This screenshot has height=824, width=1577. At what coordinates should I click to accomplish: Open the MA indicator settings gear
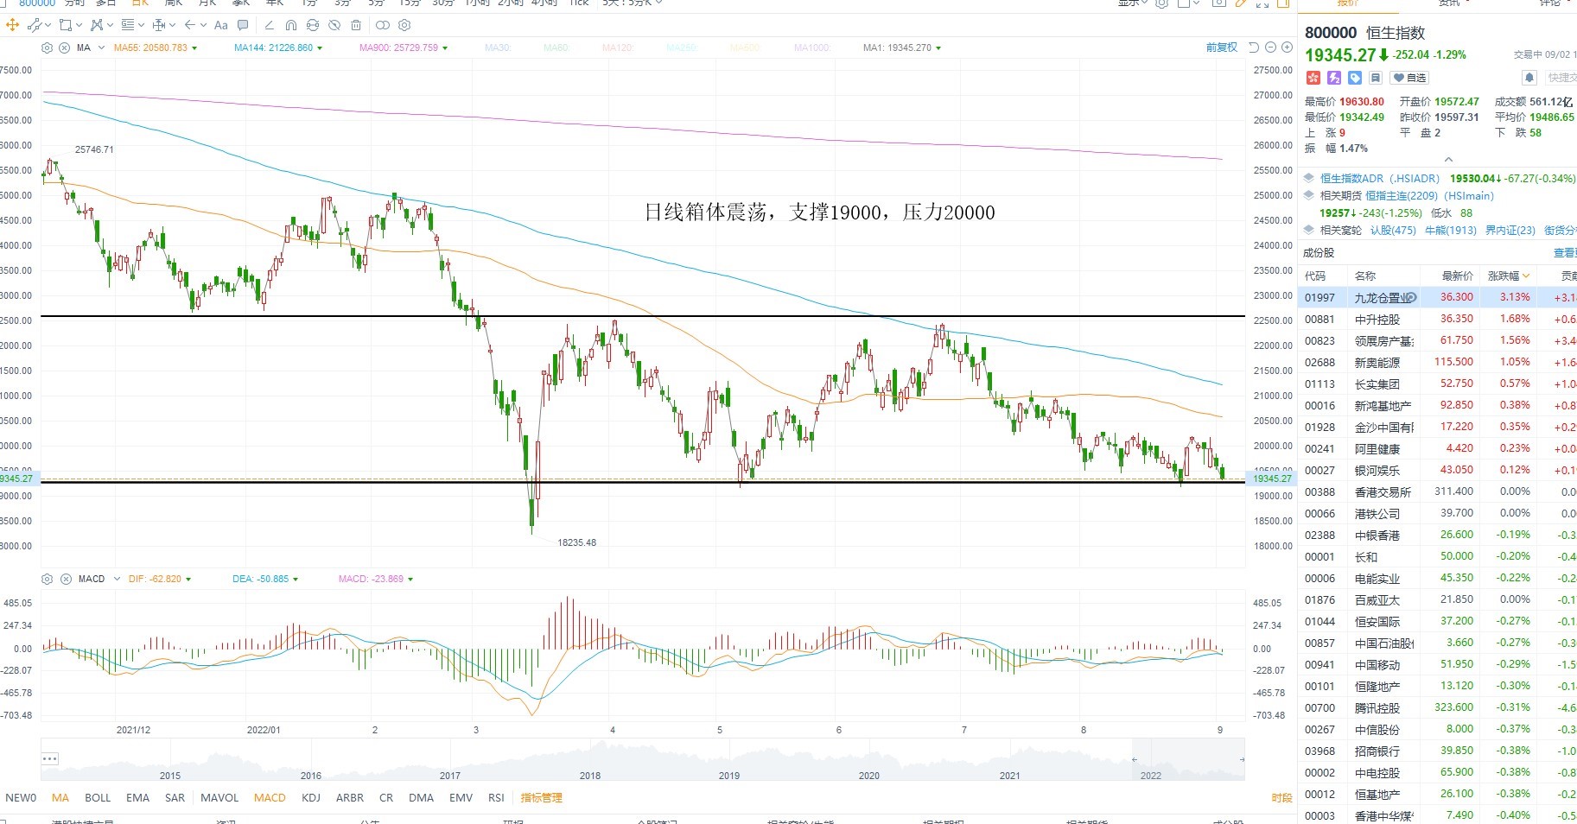[x=48, y=48]
